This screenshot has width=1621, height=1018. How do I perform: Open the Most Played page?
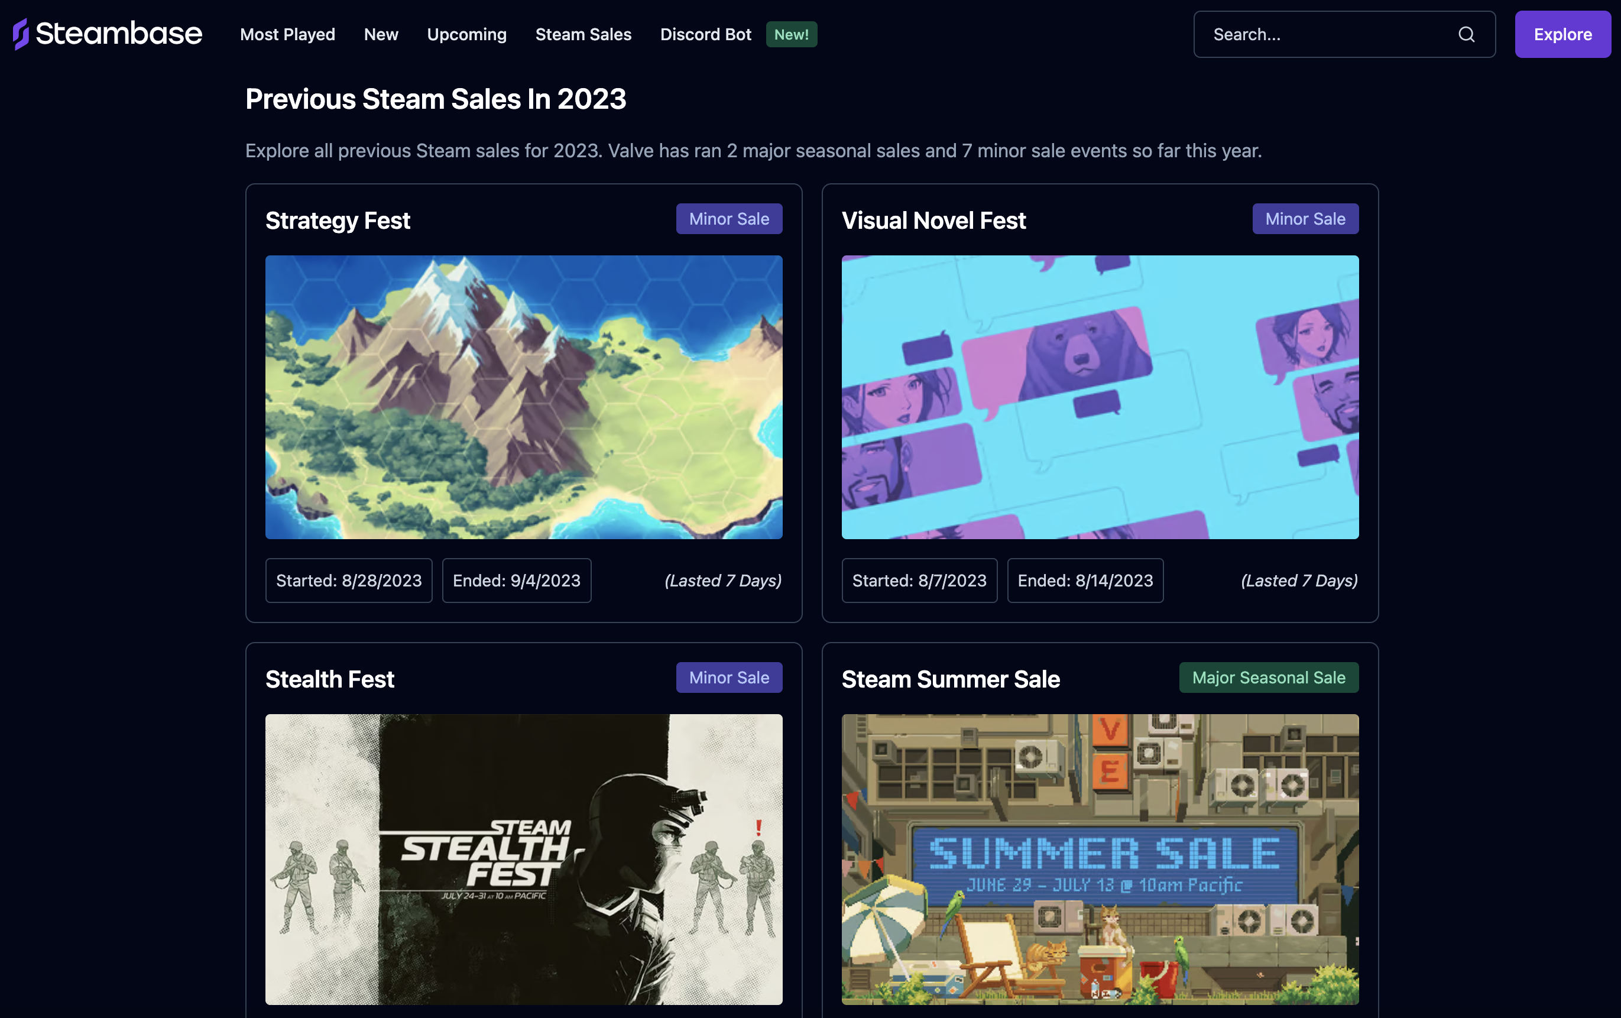(x=287, y=34)
